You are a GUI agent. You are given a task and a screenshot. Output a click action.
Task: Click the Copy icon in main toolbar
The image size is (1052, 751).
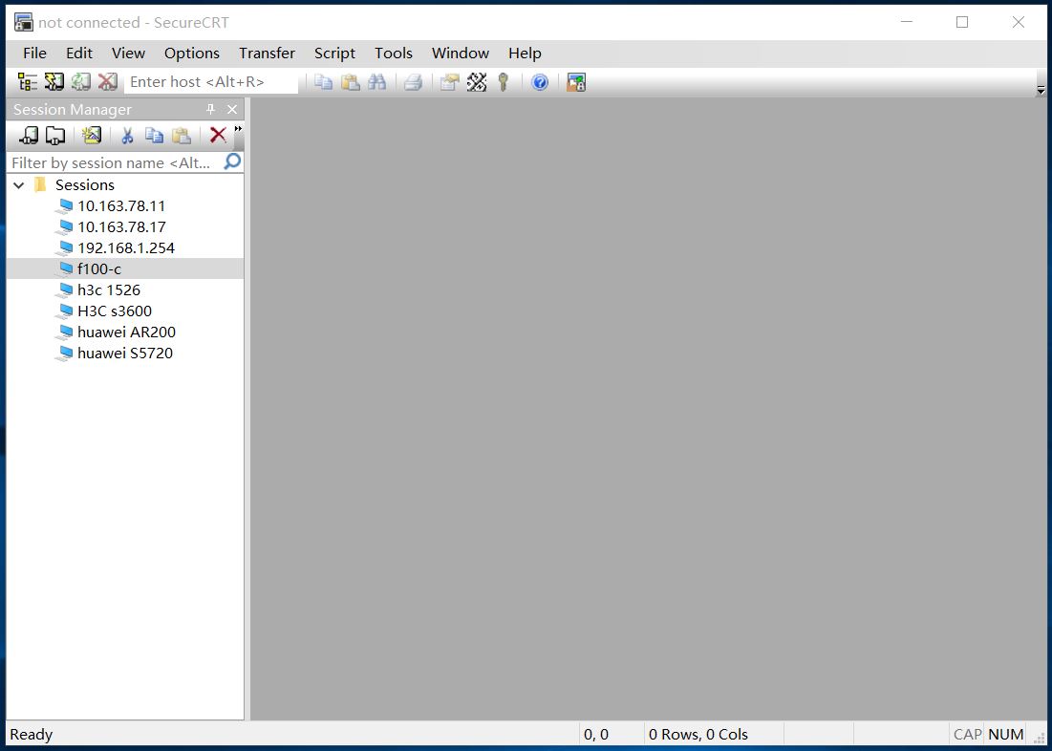324,82
